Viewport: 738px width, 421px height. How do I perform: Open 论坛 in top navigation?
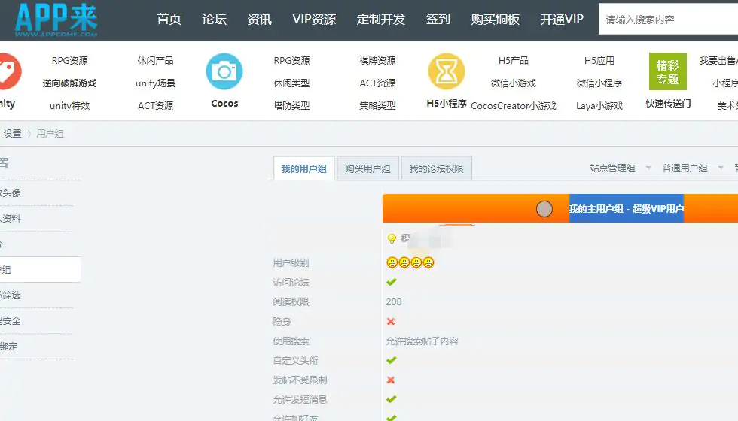click(x=214, y=20)
